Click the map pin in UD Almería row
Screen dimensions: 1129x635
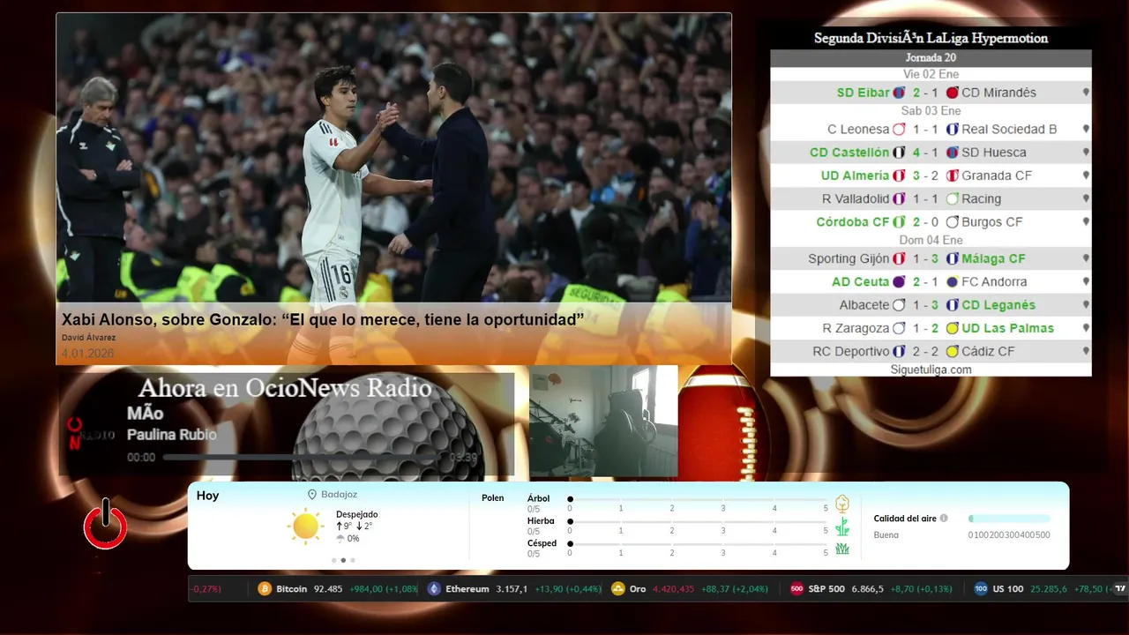pos(1086,175)
